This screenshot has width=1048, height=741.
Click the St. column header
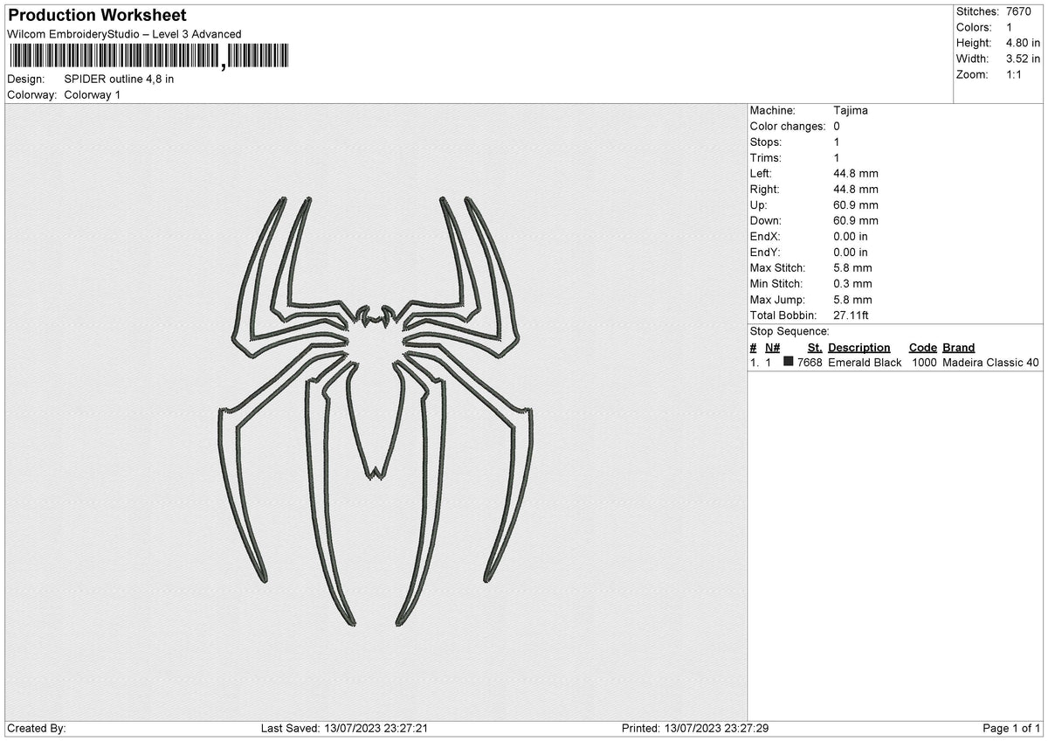coord(815,348)
